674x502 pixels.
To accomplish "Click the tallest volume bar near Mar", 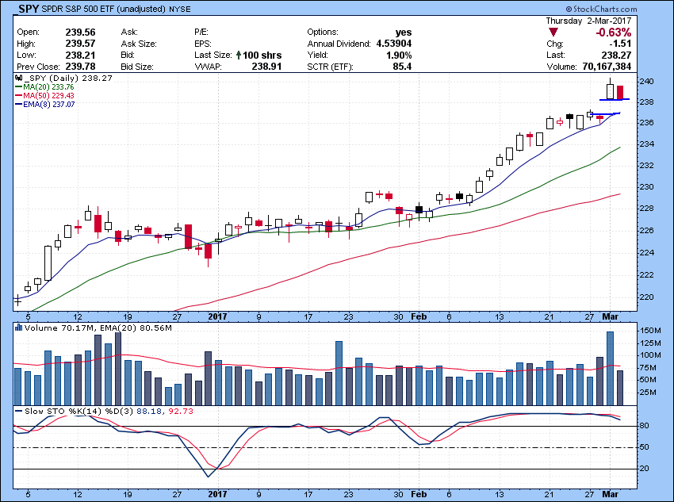I will tap(610, 368).
